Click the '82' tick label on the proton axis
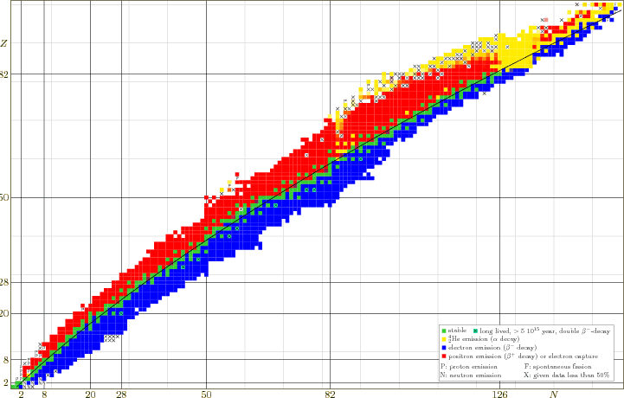 coord(4,74)
